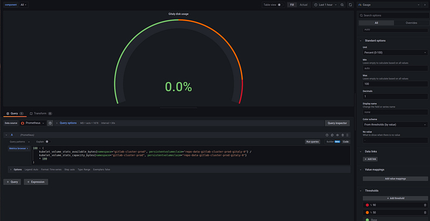The width and height of the screenshot is (430, 221).
Task: Click the search magnifier icon in options
Action: (x=361, y=16)
